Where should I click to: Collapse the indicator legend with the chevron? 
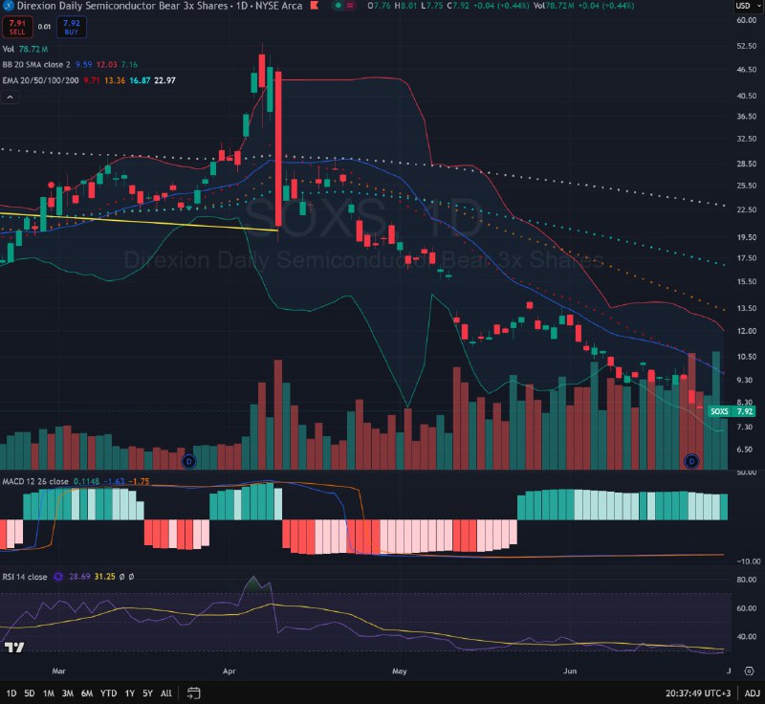tap(10, 98)
